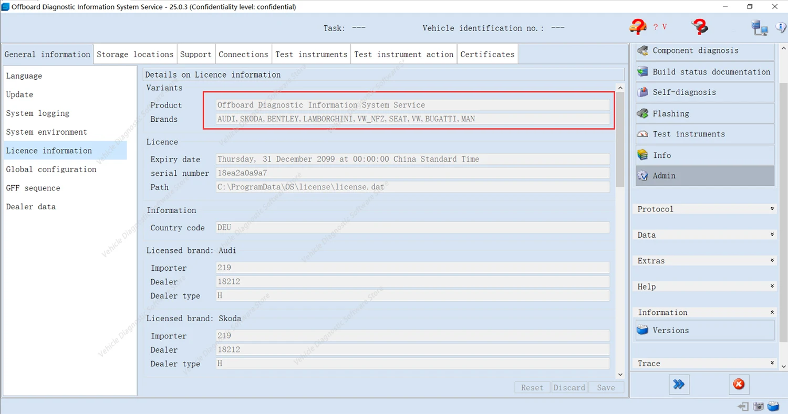Switch to the General information tab
This screenshot has height=414, width=788.
(x=47, y=55)
